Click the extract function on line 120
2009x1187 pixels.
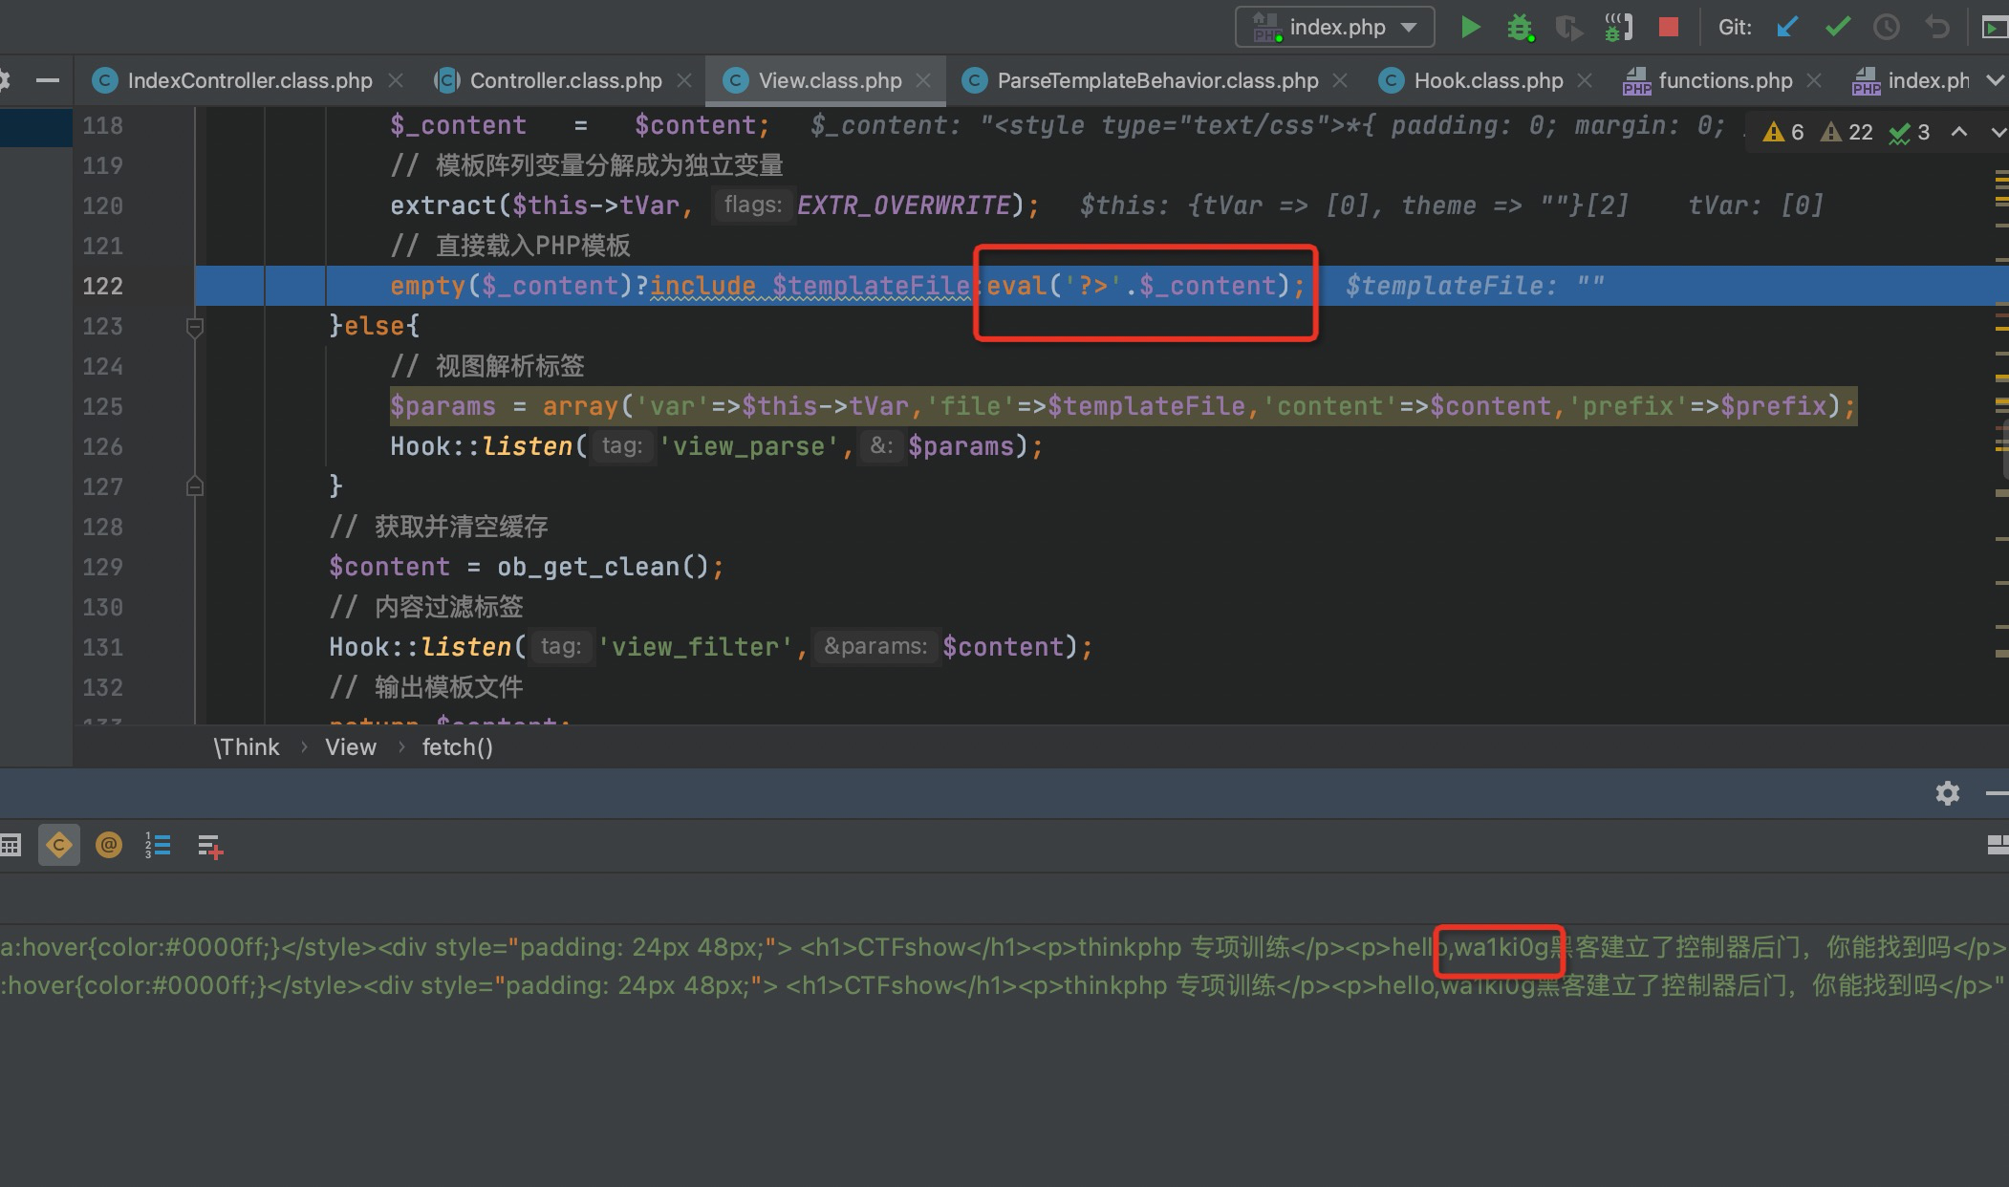(x=443, y=205)
